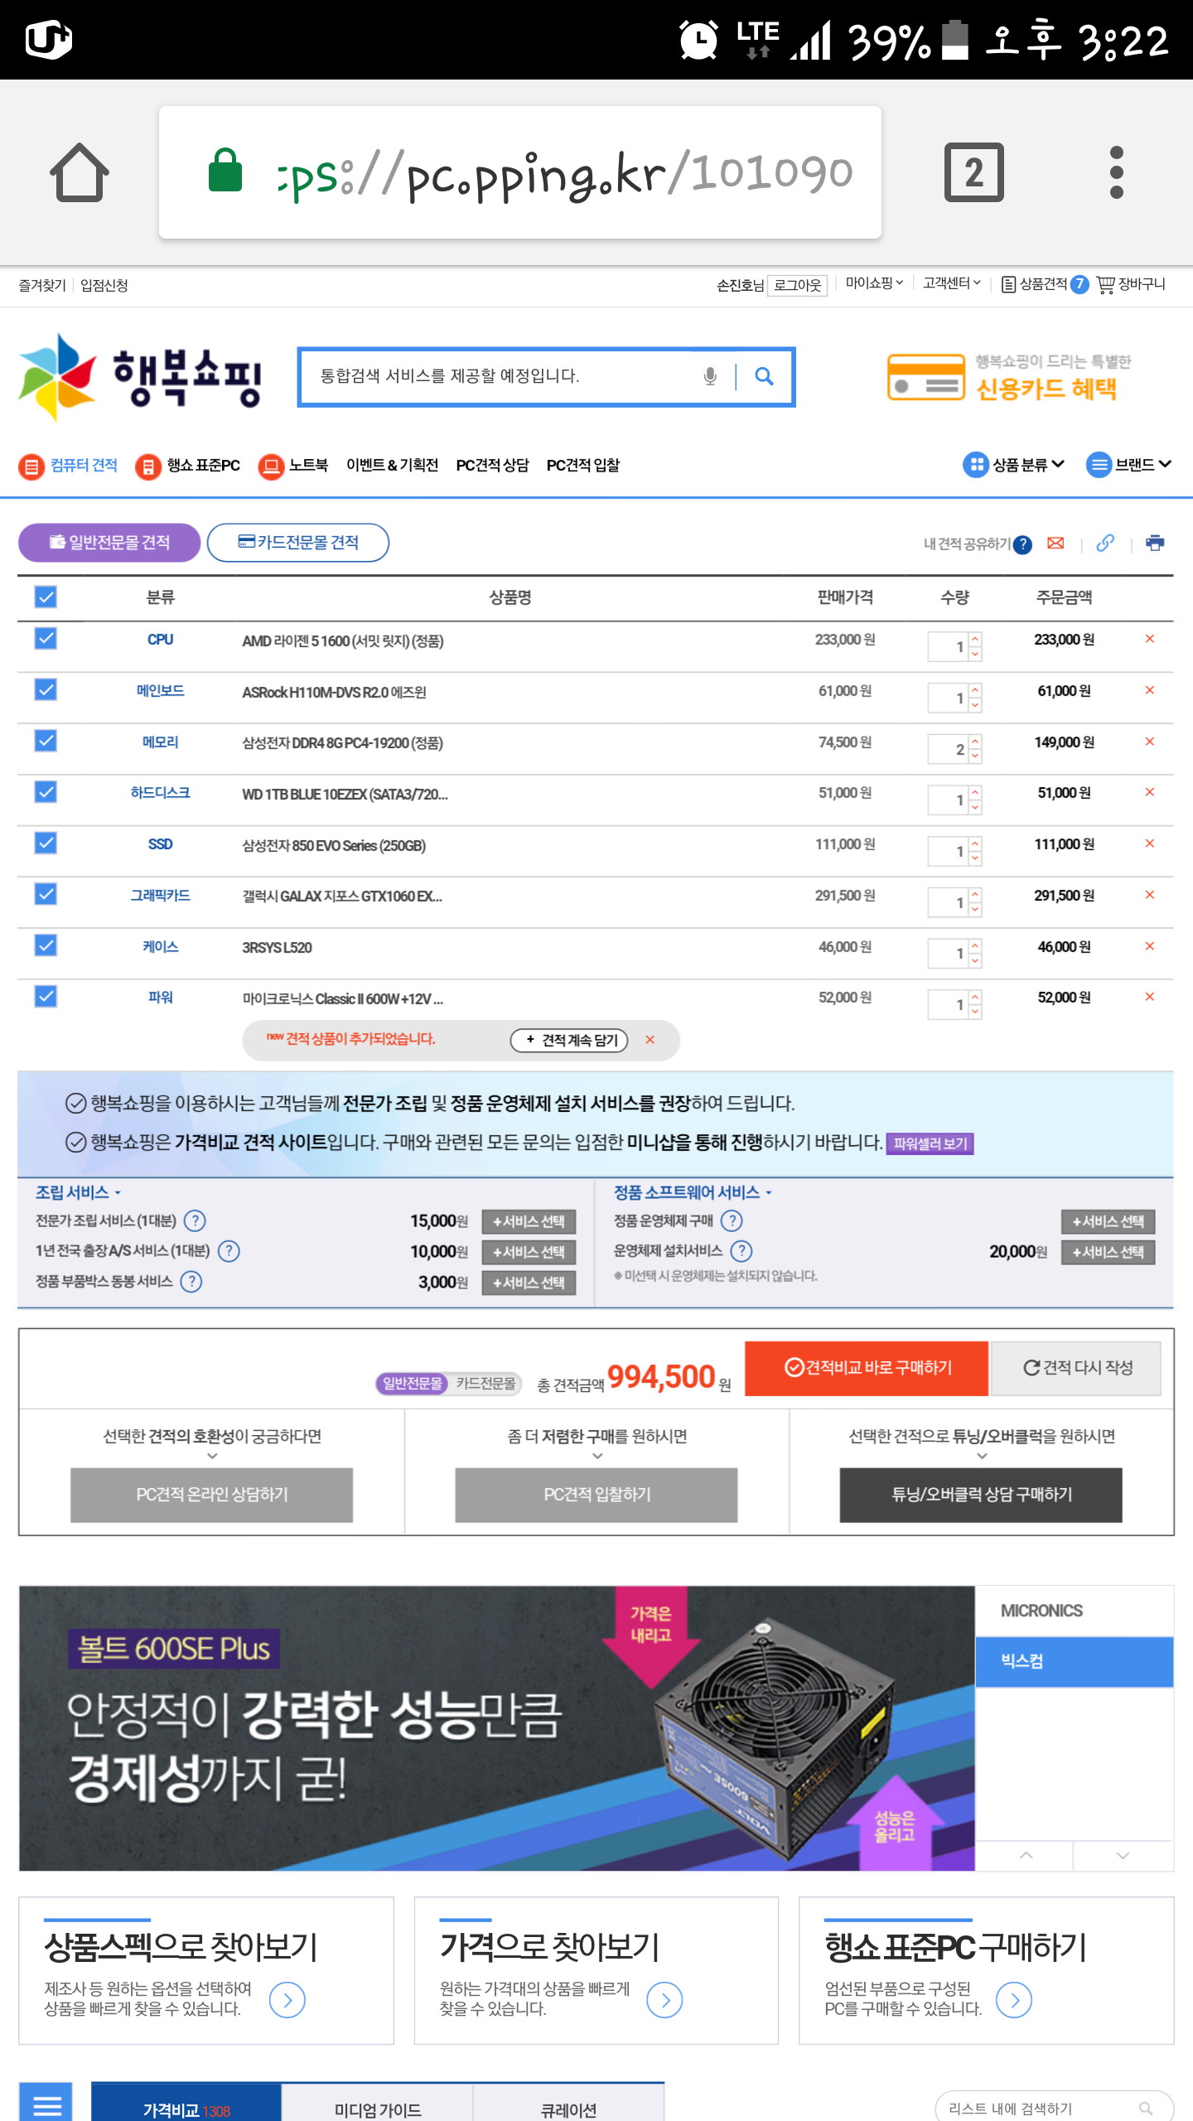Share estimate via email icon
This screenshot has height=2121, width=1193.
pyautogui.click(x=1055, y=544)
